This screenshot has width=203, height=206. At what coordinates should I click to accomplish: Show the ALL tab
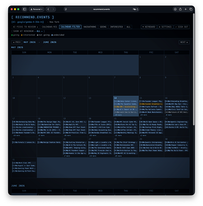click(128, 27)
